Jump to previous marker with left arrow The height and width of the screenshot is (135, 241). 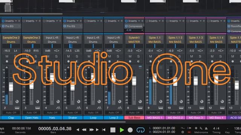(x=78, y=130)
